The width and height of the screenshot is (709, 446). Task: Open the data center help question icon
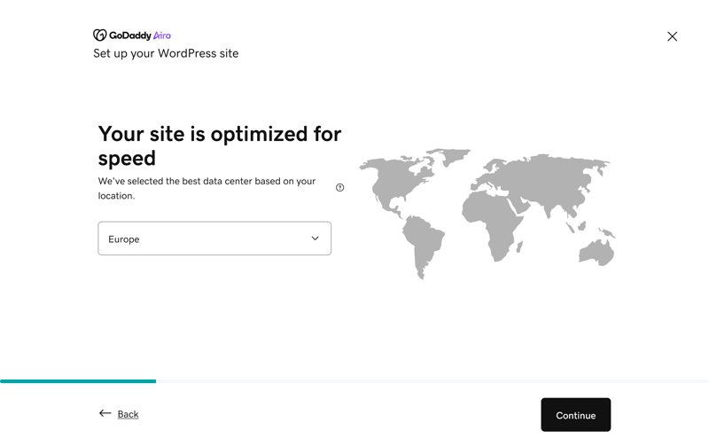340,188
